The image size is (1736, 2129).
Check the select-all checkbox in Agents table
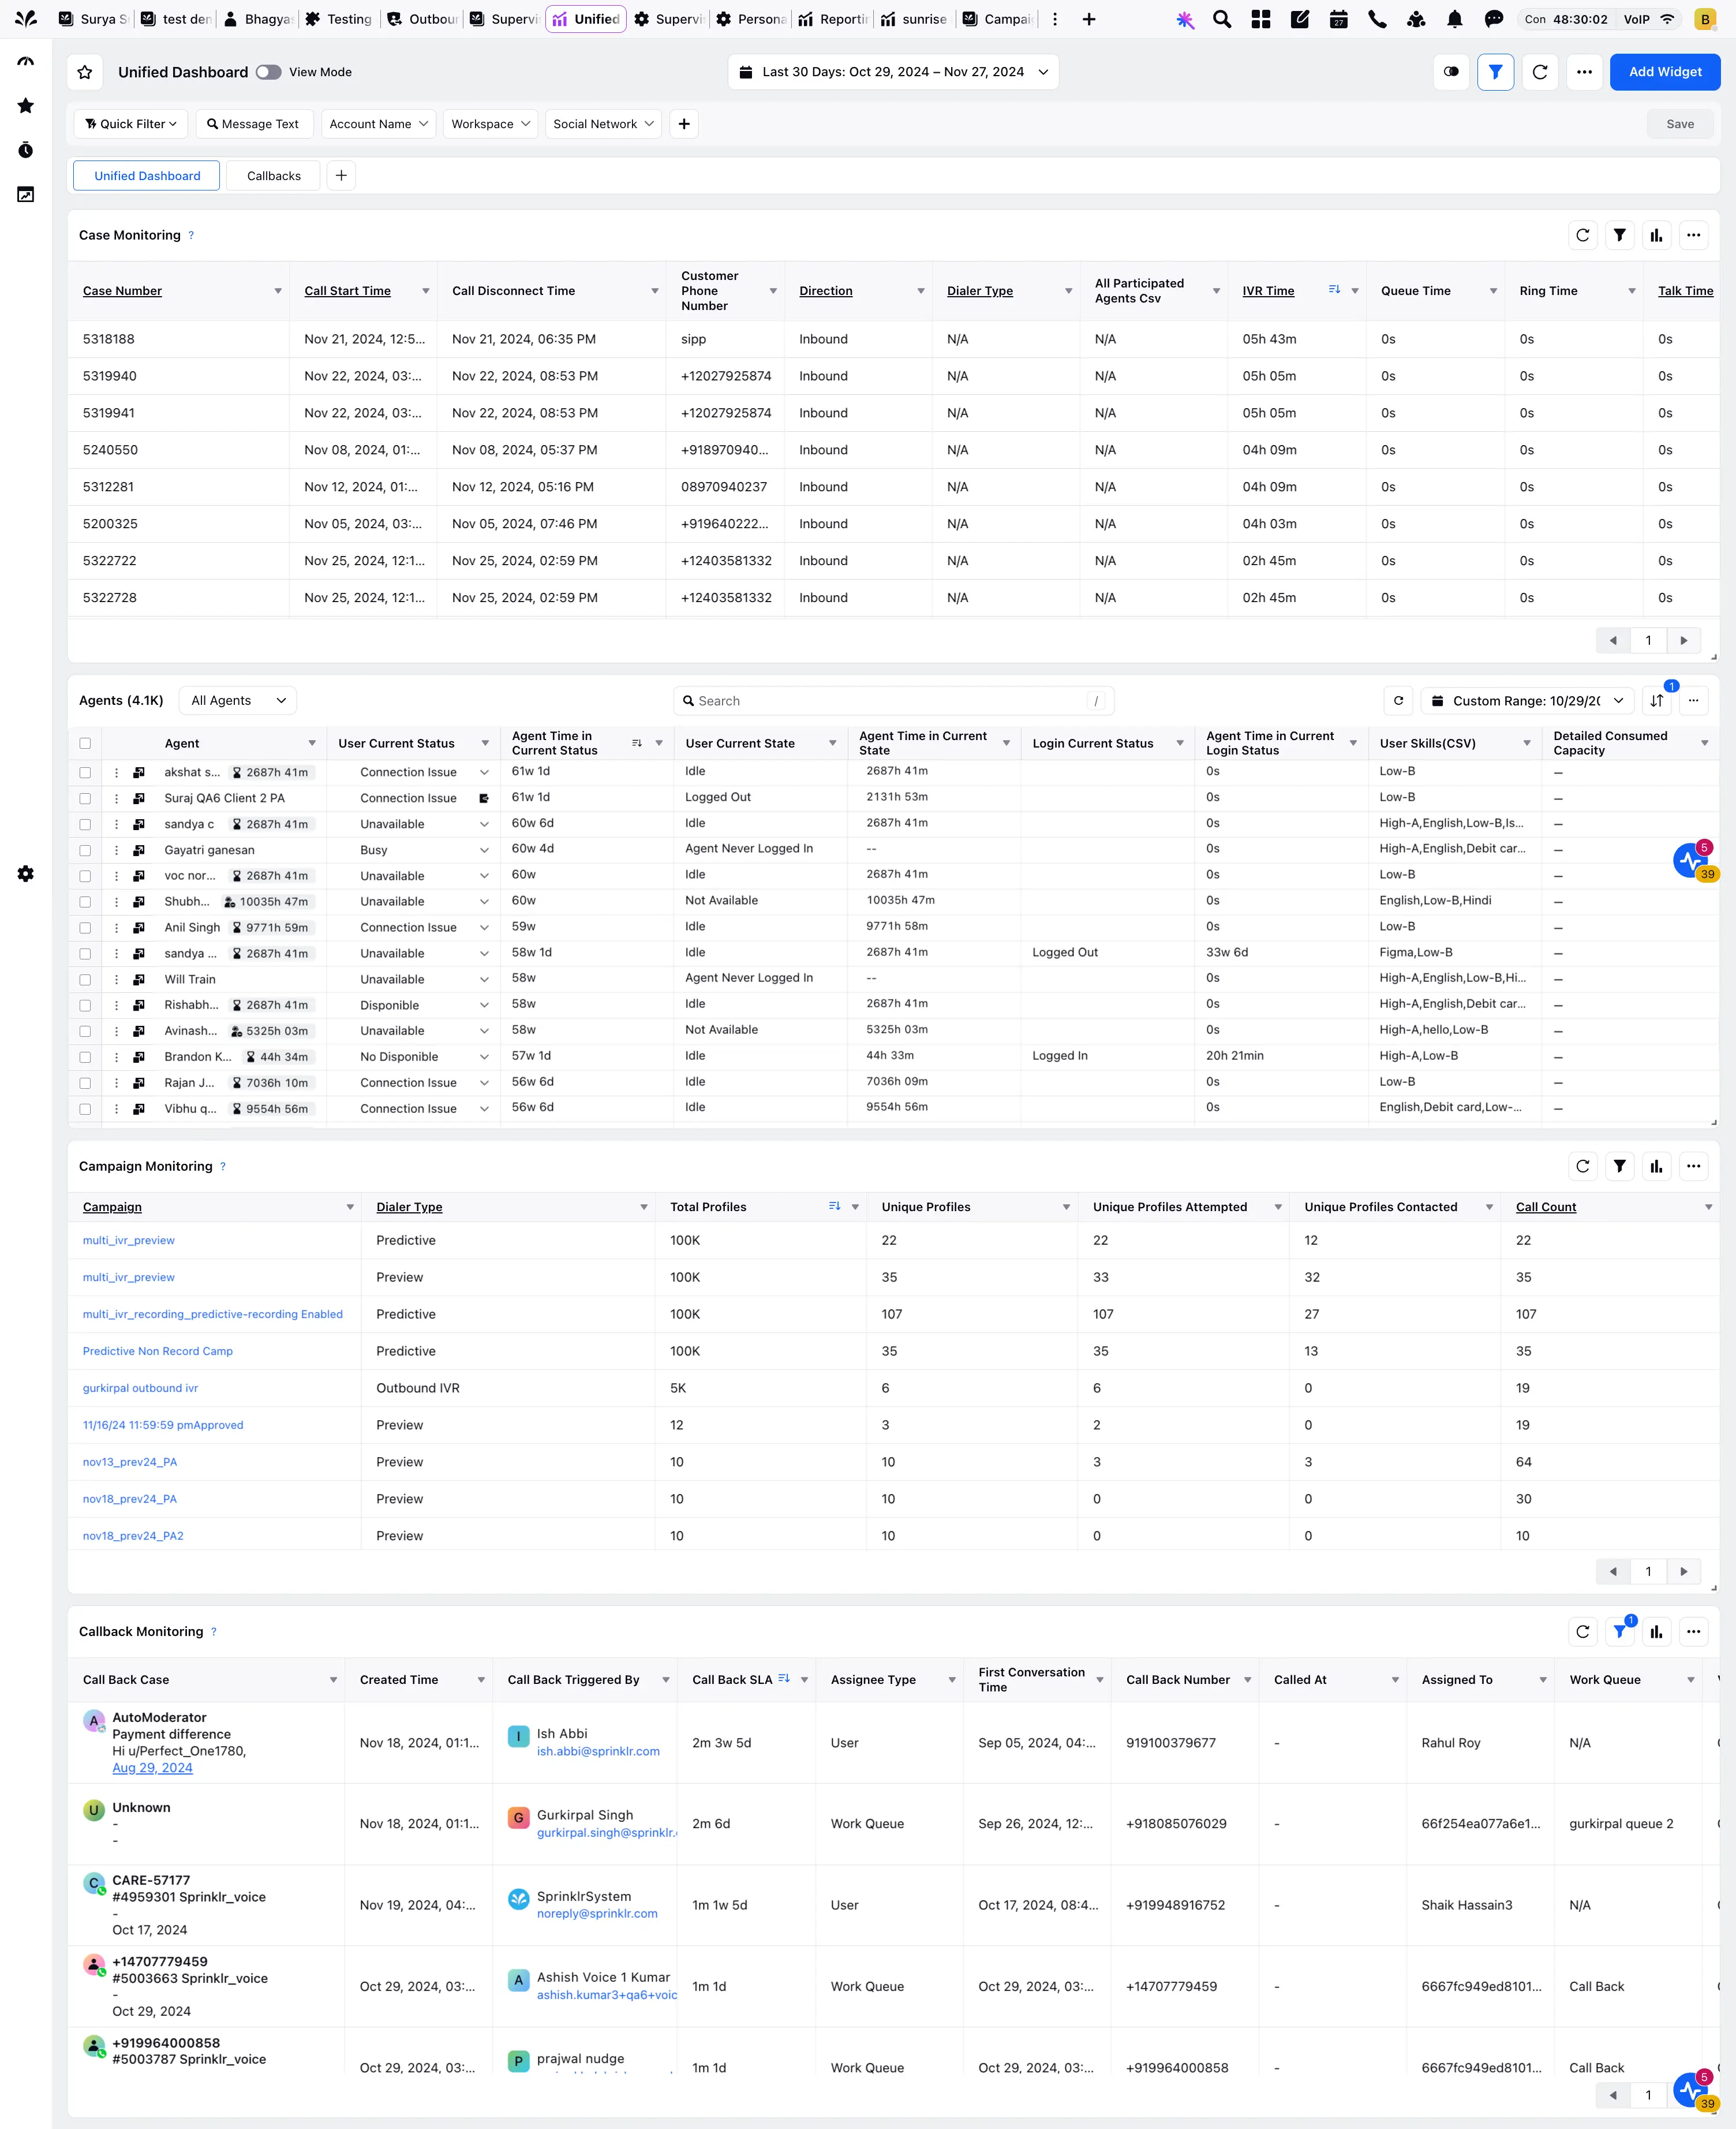85,743
